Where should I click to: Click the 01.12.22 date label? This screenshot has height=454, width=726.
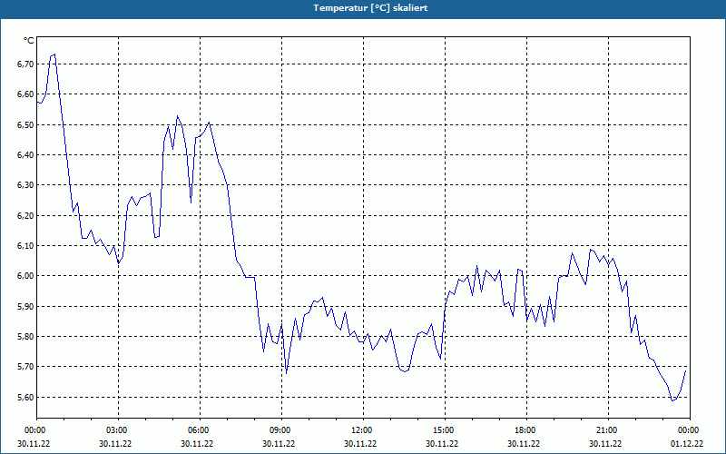click(x=686, y=444)
